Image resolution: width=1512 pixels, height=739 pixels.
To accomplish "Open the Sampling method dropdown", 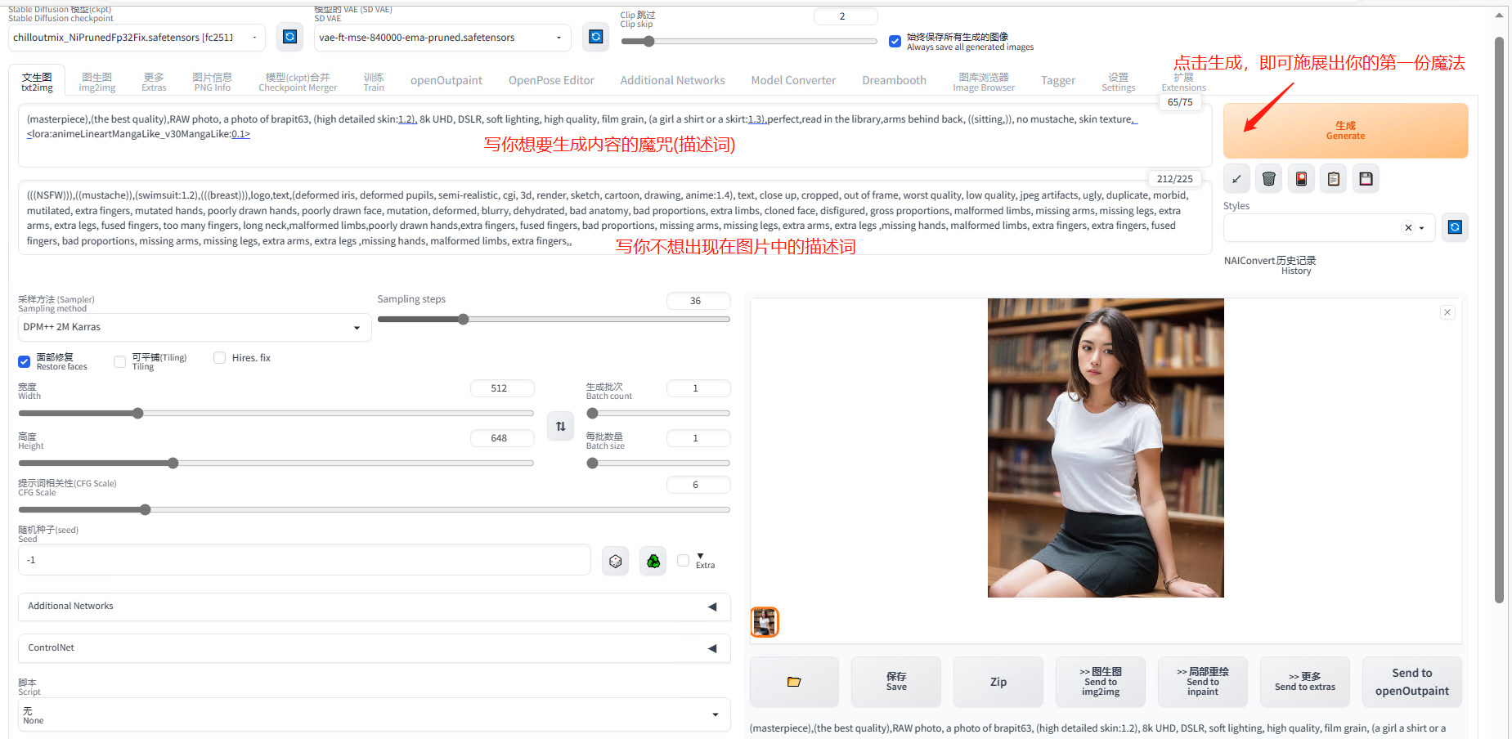I will pyautogui.click(x=194, y=327).
